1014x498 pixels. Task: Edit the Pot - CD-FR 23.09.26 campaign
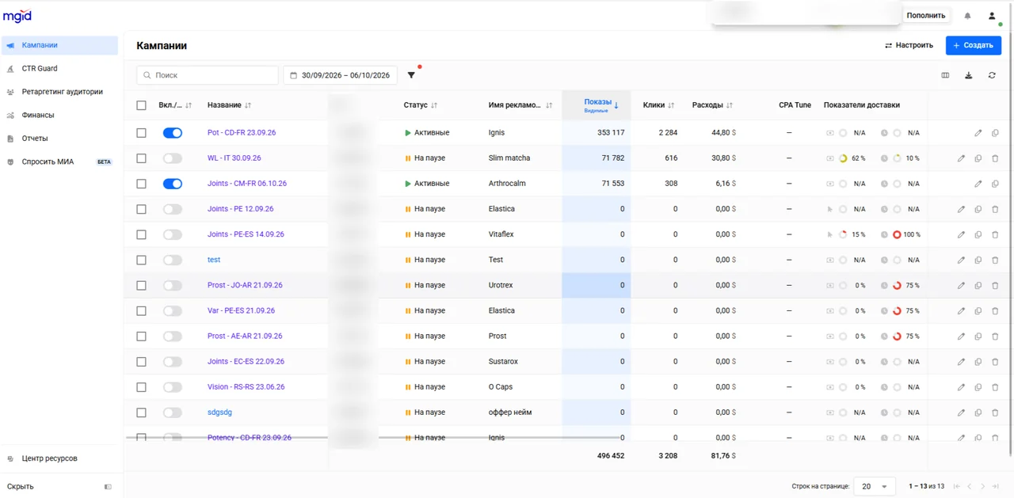pyautogui.click(x=978, y=133)
